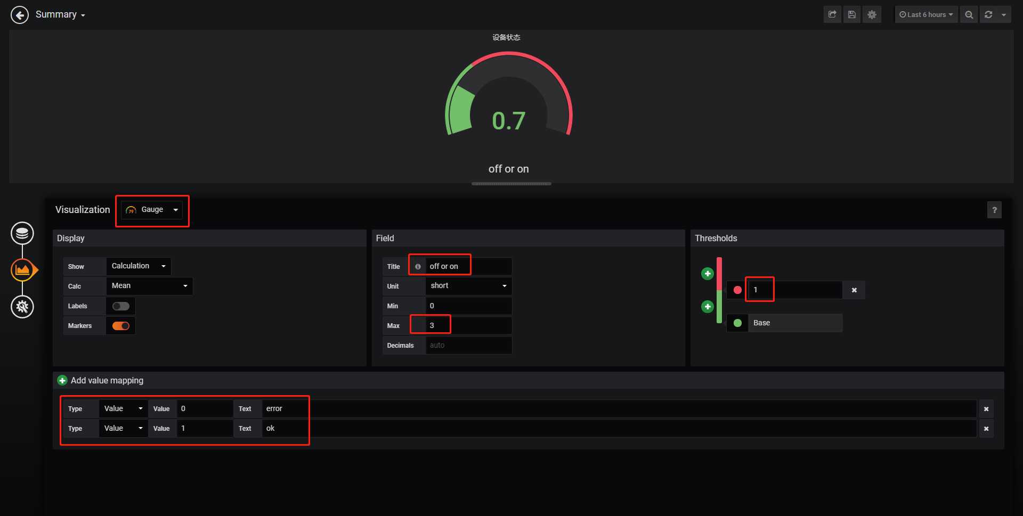
Task: Click Value input containing 0
Action: (204, 409)
